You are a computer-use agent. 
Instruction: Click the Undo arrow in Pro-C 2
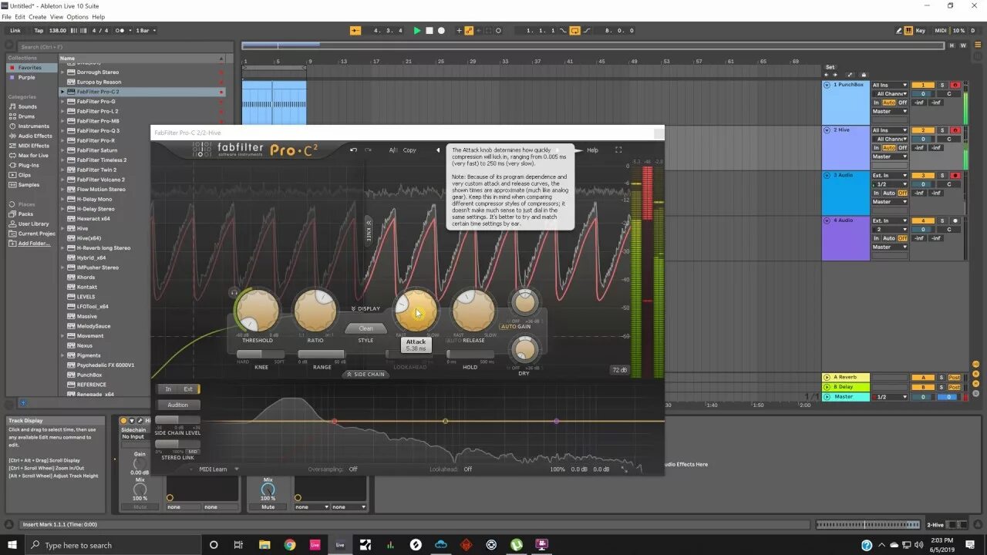pos(353,150)
